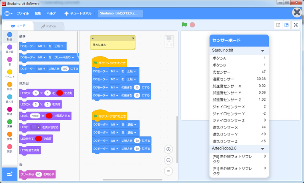Click the 温度センサー sensor row
The height and width of the screenshot is (183, 304).
coord(239,79)
